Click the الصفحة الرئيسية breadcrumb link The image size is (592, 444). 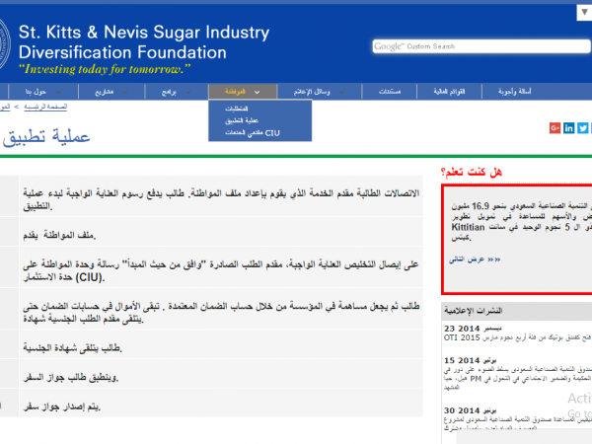(x=44, y=106)
